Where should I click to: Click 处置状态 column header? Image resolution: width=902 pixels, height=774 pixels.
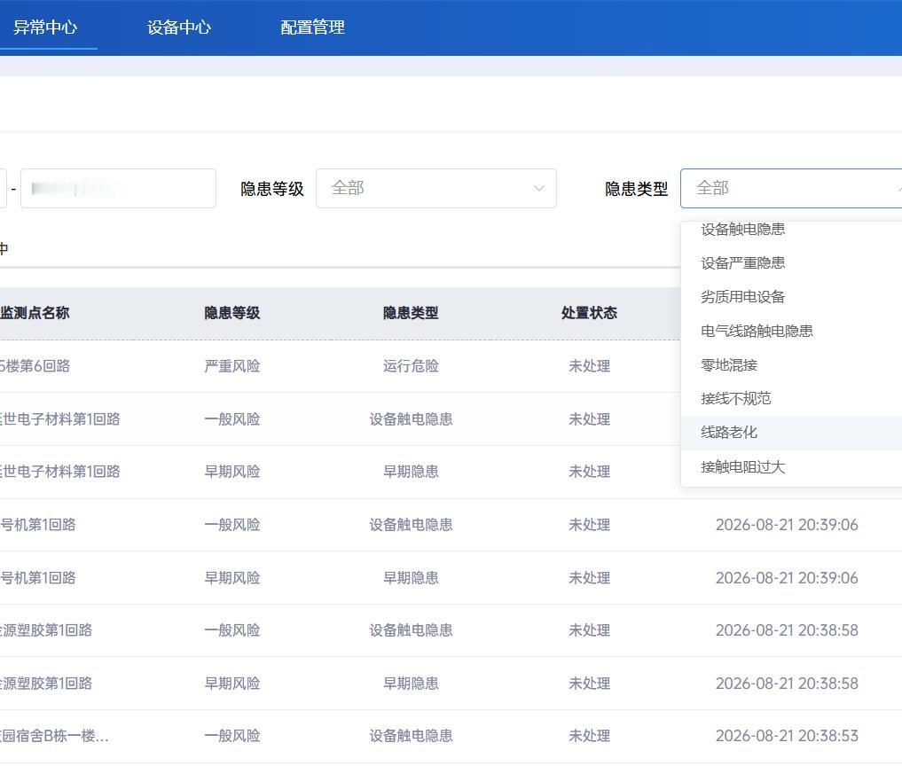pyautogui.click(x=589, y=313)
